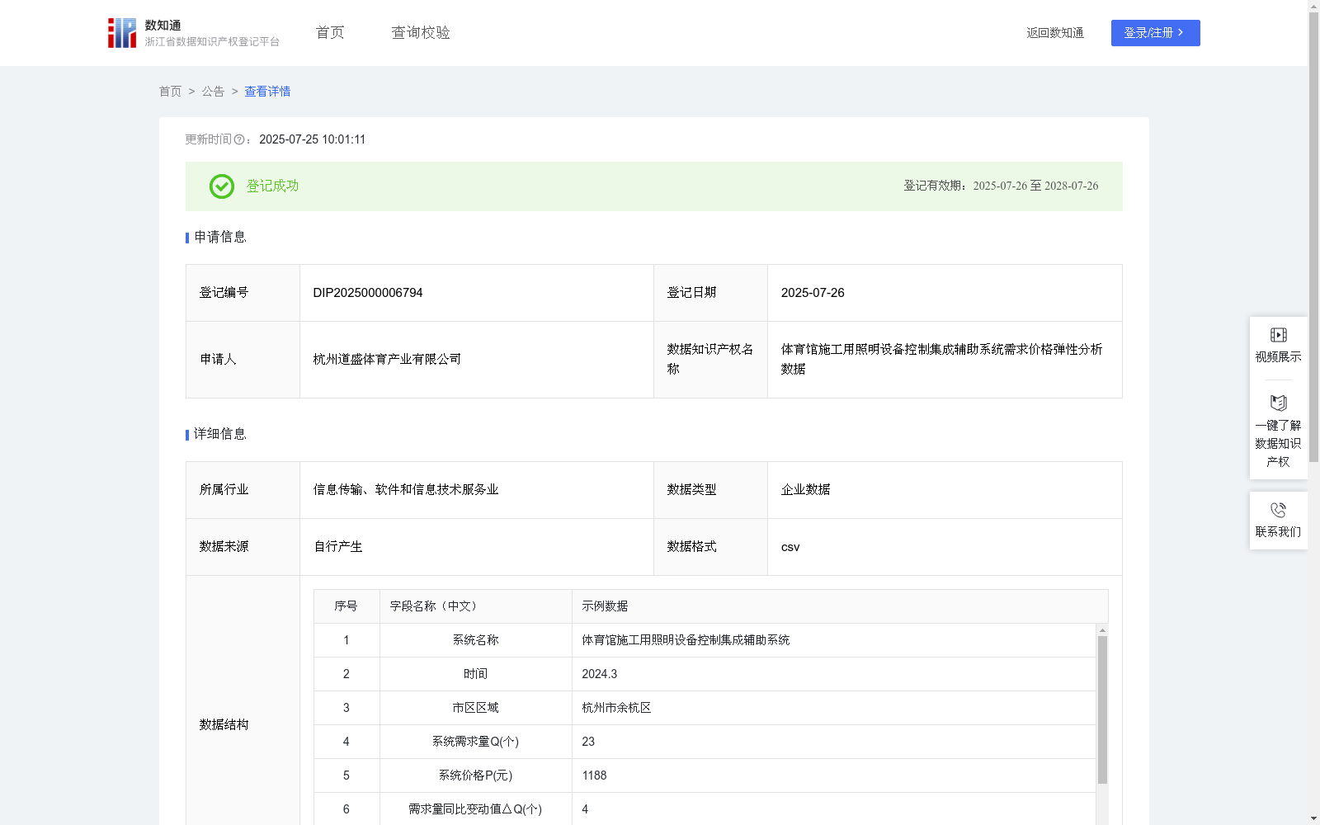Click the csv data format value
This screenshot has width=1320, height=825.
click(790, 547)
